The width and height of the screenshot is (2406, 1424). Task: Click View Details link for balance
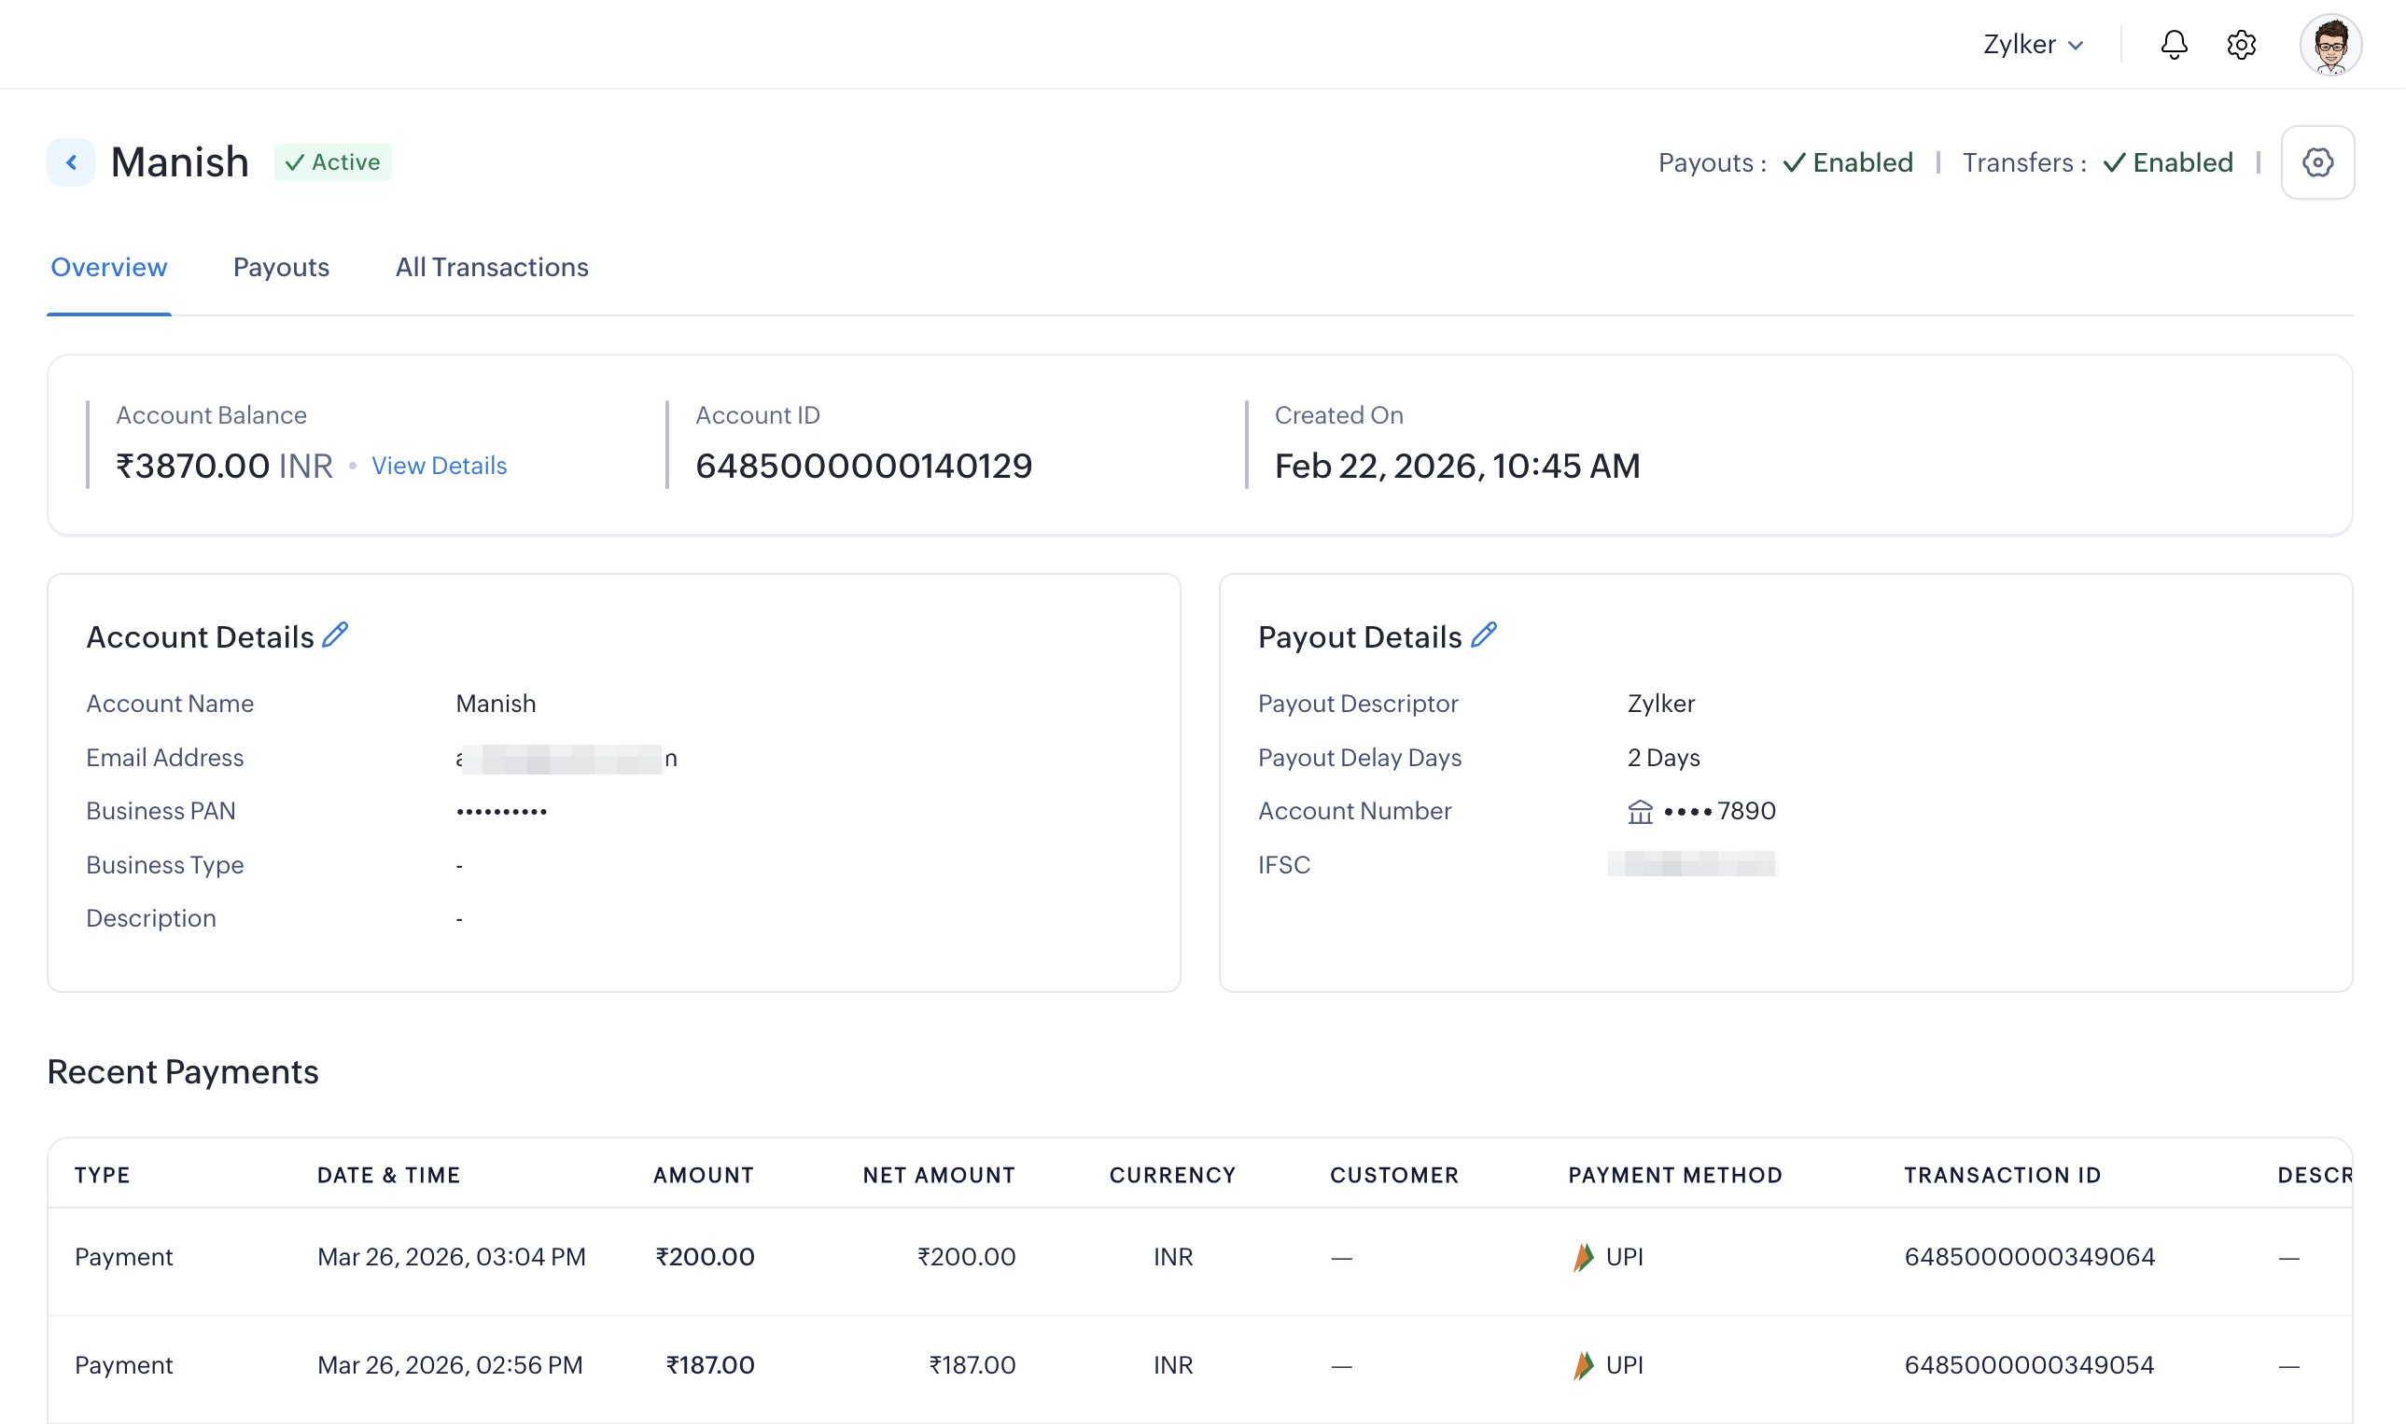pyautogui.click(x=439, y=466)
